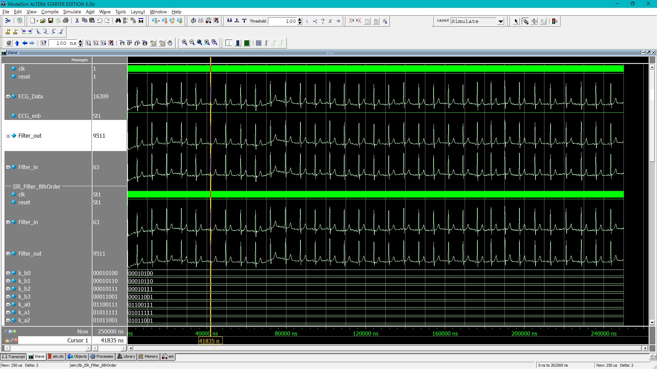Click the Open file folder icon

tap(43, 21)
